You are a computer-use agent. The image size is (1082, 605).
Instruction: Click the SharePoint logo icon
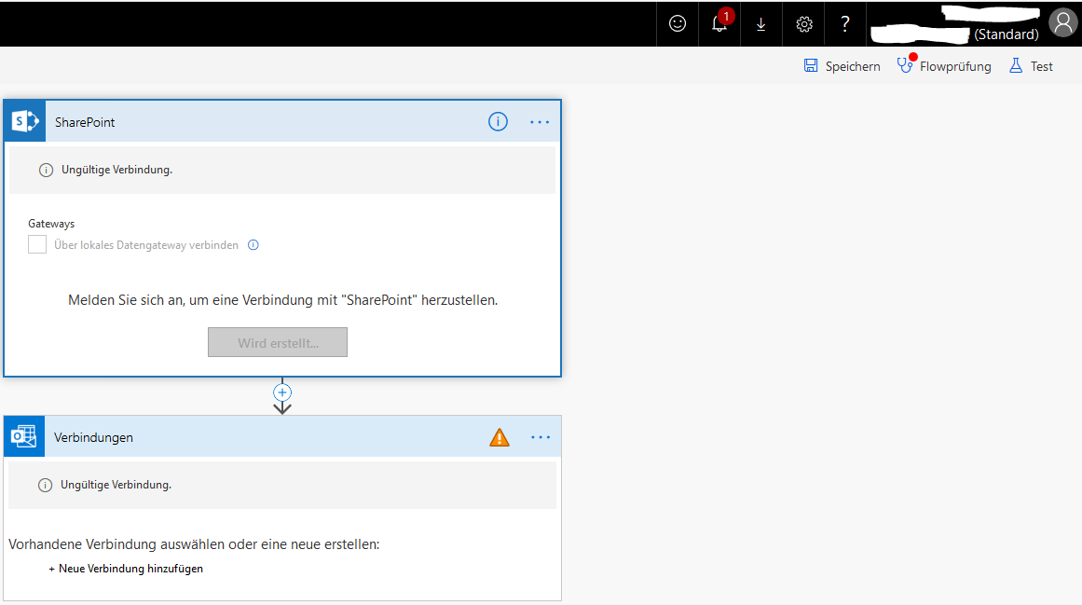tap(25, 121)
